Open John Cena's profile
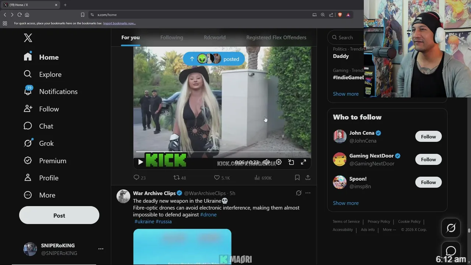The width and height of the screenshot is (471, 265). point(362,133)
